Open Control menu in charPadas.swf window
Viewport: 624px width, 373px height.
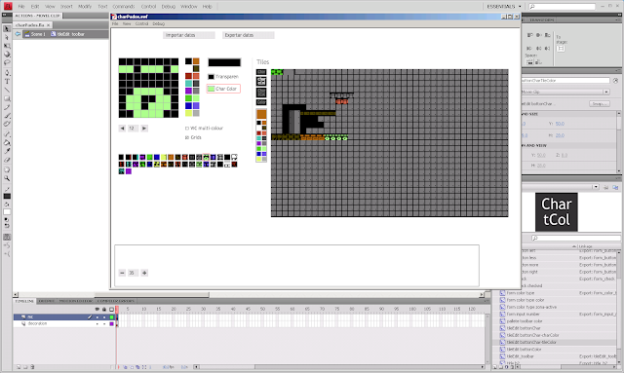[141, 23]
